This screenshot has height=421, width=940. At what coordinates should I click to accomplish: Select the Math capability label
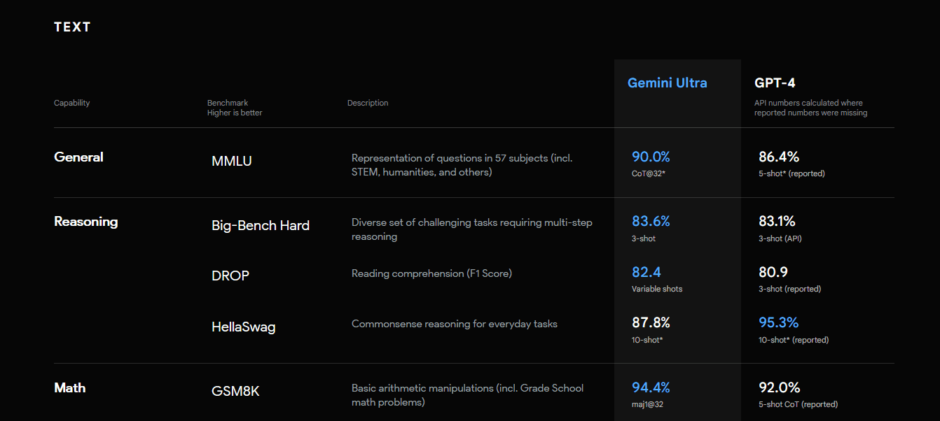(70, 387)
